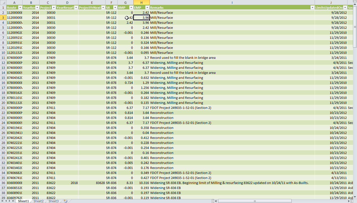The width and height of the screenshot is (357, 203).
Task: Open the Remarks column filter dropdown
Action: (x=312, y=8)
